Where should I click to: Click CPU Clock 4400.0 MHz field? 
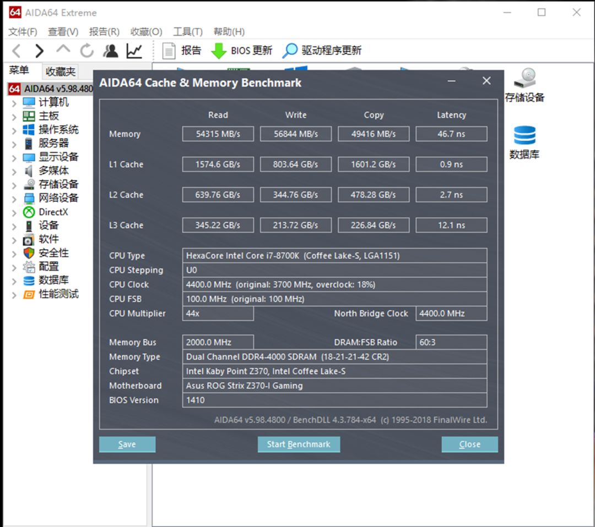coord(335,284)
